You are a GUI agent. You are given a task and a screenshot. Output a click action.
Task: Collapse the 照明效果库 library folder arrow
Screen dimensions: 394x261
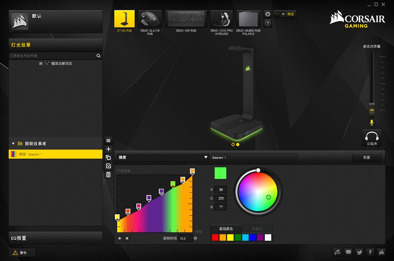[x=13, y=144]
